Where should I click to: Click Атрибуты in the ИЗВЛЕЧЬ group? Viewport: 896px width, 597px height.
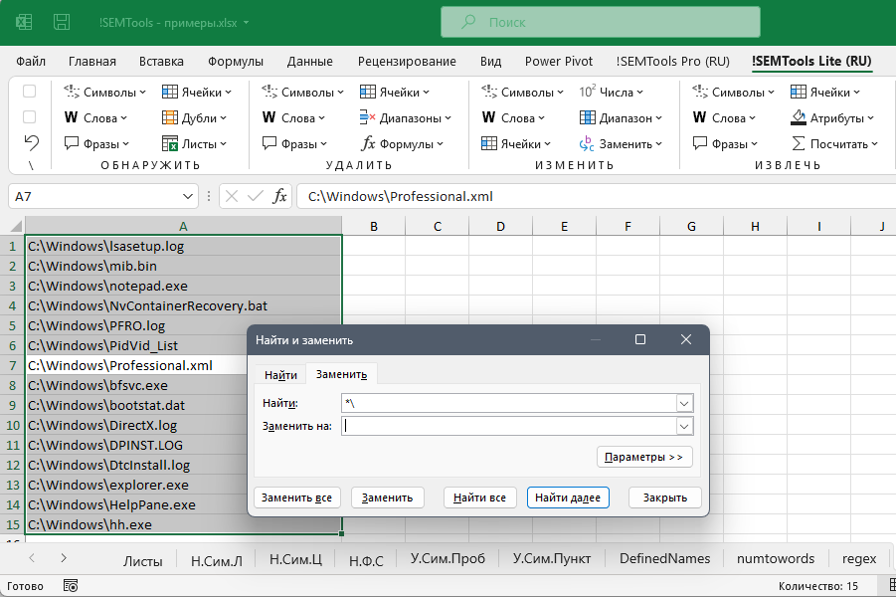click(x=832, y=117)
